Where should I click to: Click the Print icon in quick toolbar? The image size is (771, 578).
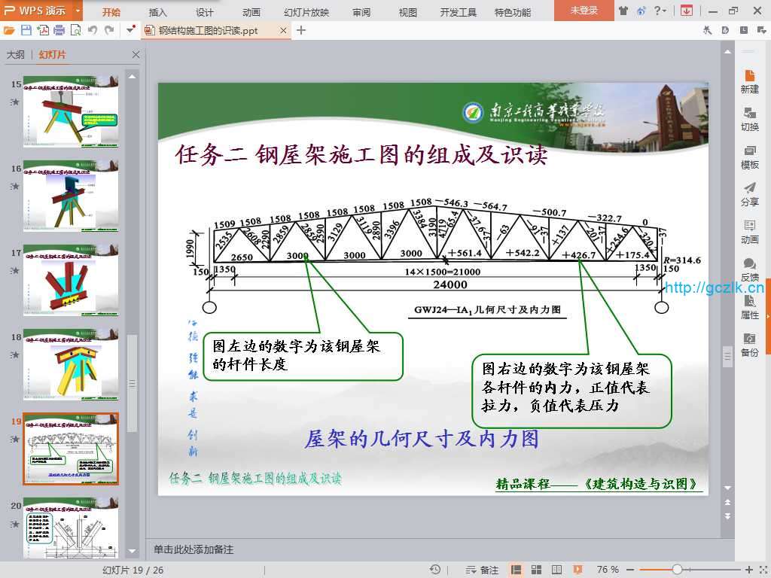[59, 30]
